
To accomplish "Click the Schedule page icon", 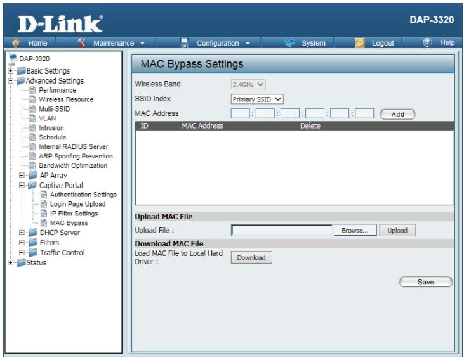I will [x=32, y=137].
